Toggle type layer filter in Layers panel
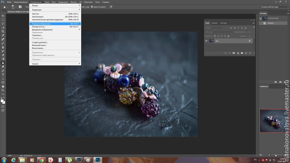 point(238,28)
